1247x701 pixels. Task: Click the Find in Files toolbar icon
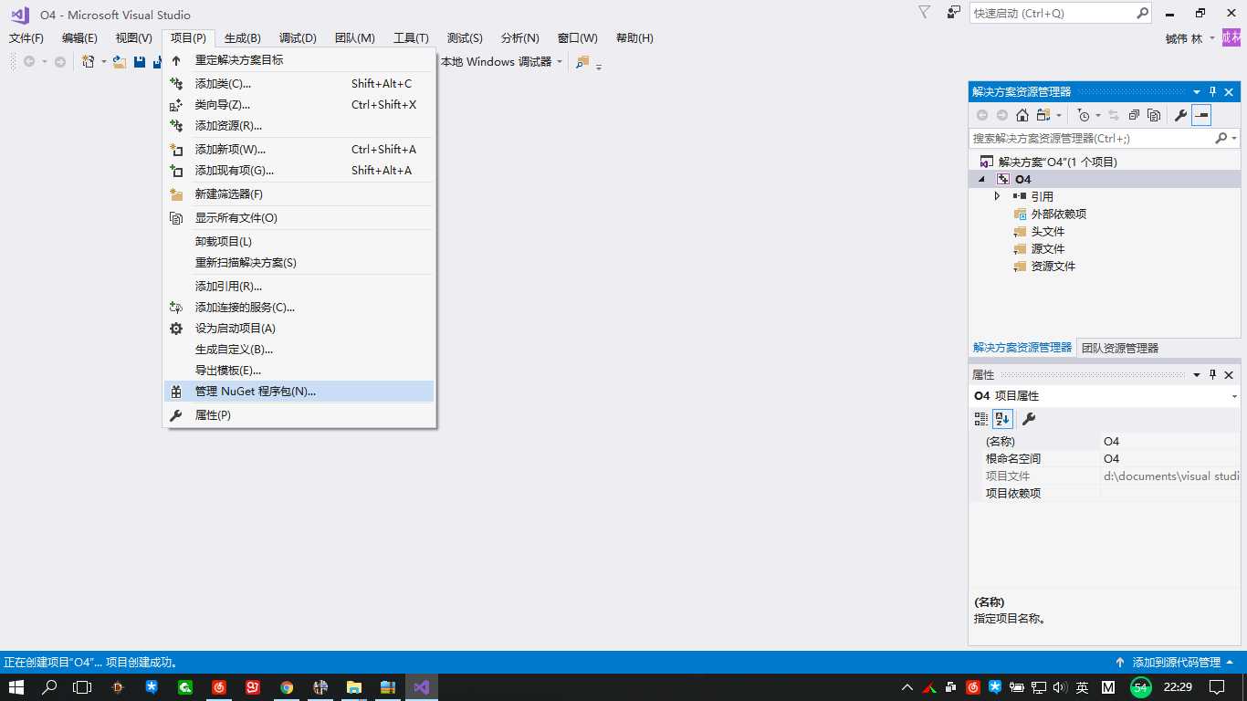click(x=582, y=62)
